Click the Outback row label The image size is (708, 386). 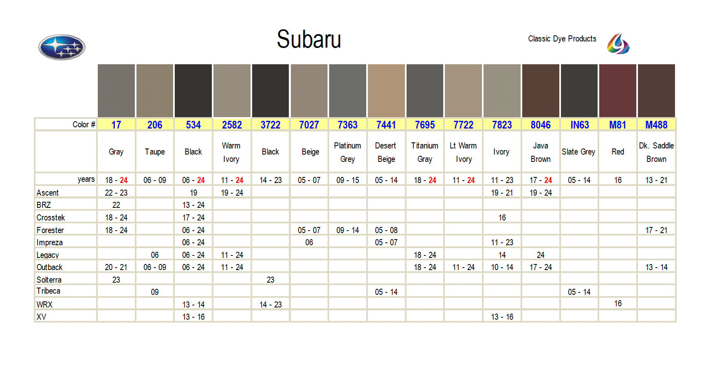(x=49, y=267)
